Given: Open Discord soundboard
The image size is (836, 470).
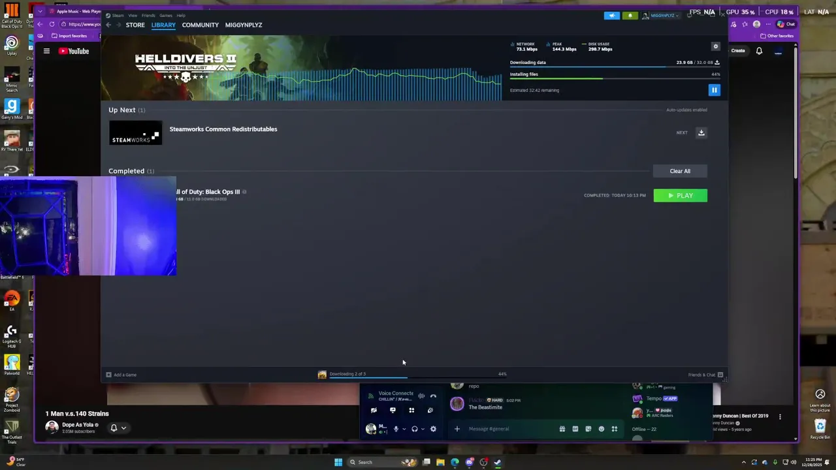Looking at the screenshot, I should click(x=430, y=411).
